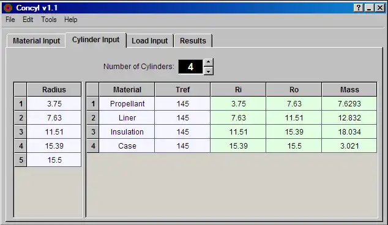Open the Results tab

[x=193, y=41]
